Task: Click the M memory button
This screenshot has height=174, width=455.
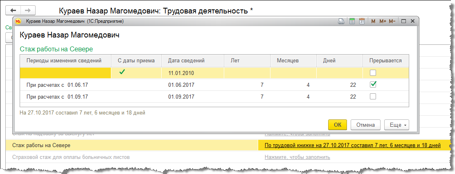Action: pyautogui.click(x=373, y=21)
